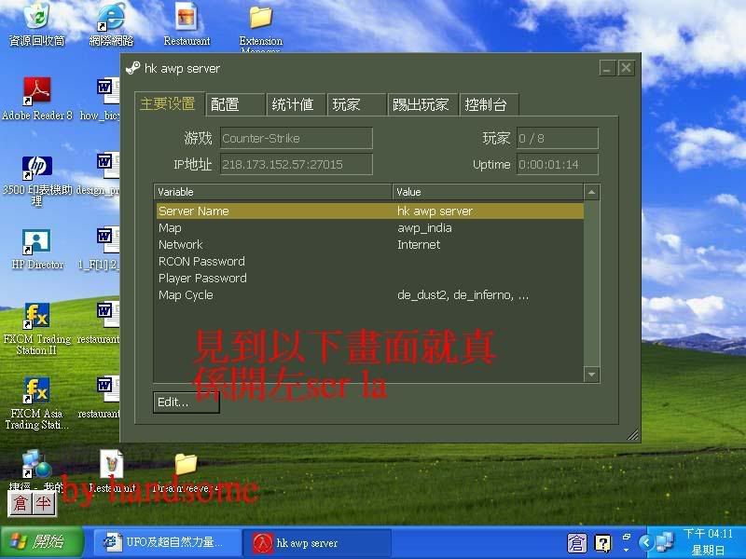Click the network connection tray icon
Viewport: 746px width, 559px height.
(x=665, y=542)
